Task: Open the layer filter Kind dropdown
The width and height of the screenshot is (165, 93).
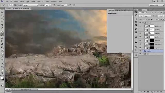Action: [x=143, y=13]
